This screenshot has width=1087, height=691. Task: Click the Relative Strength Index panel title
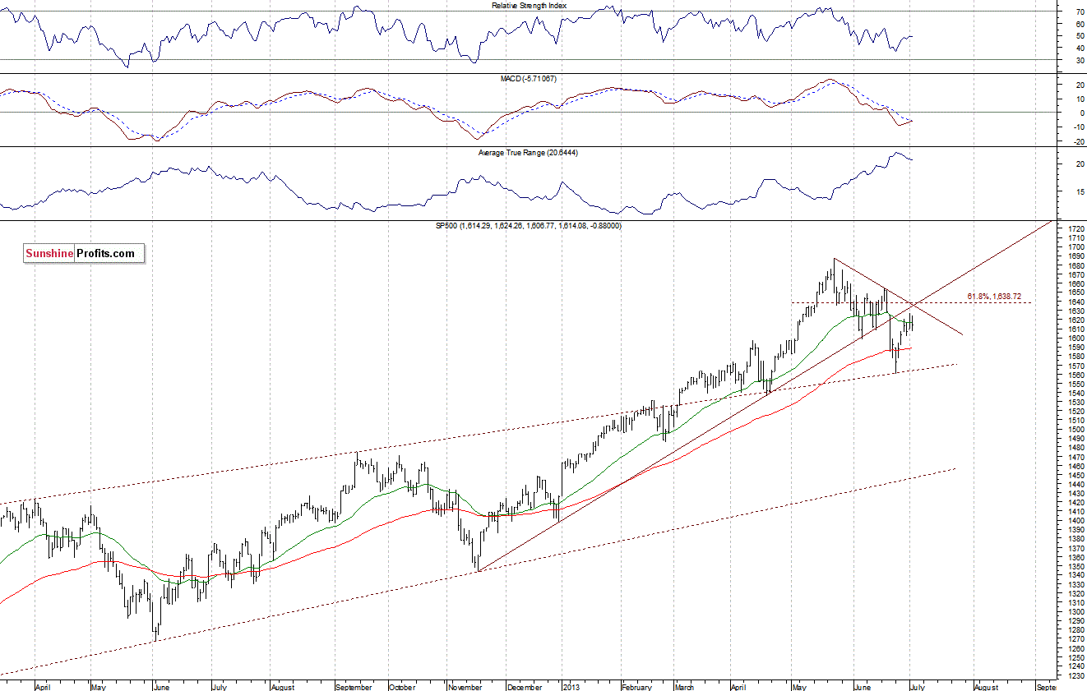529,5
